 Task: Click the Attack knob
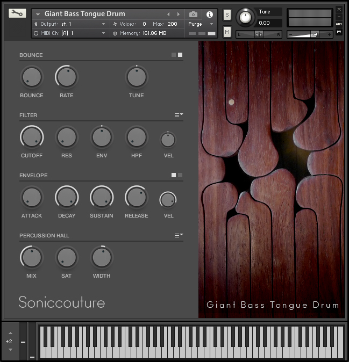pyautogui.click(x=32, y=198)
